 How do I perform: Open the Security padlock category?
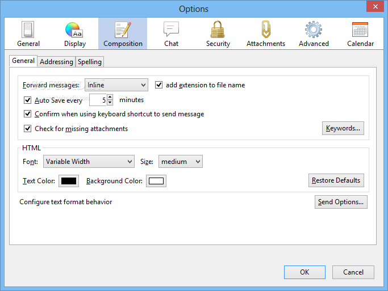(218, 34)
